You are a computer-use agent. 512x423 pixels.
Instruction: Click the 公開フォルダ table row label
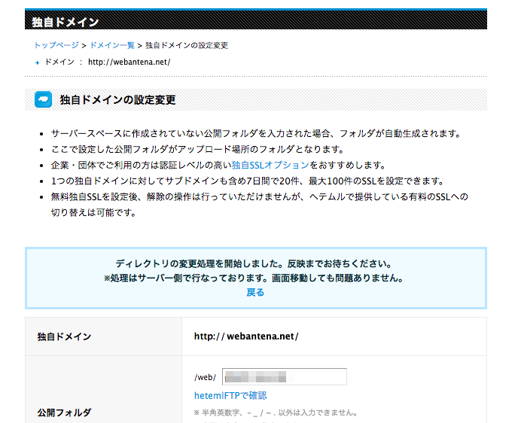(x=64, y=412)
